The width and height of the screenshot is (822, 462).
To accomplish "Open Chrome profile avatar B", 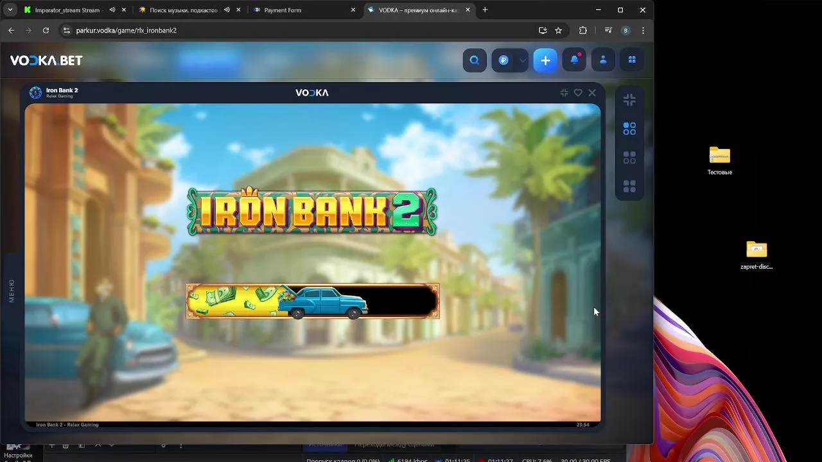I will tap(625, 30).
